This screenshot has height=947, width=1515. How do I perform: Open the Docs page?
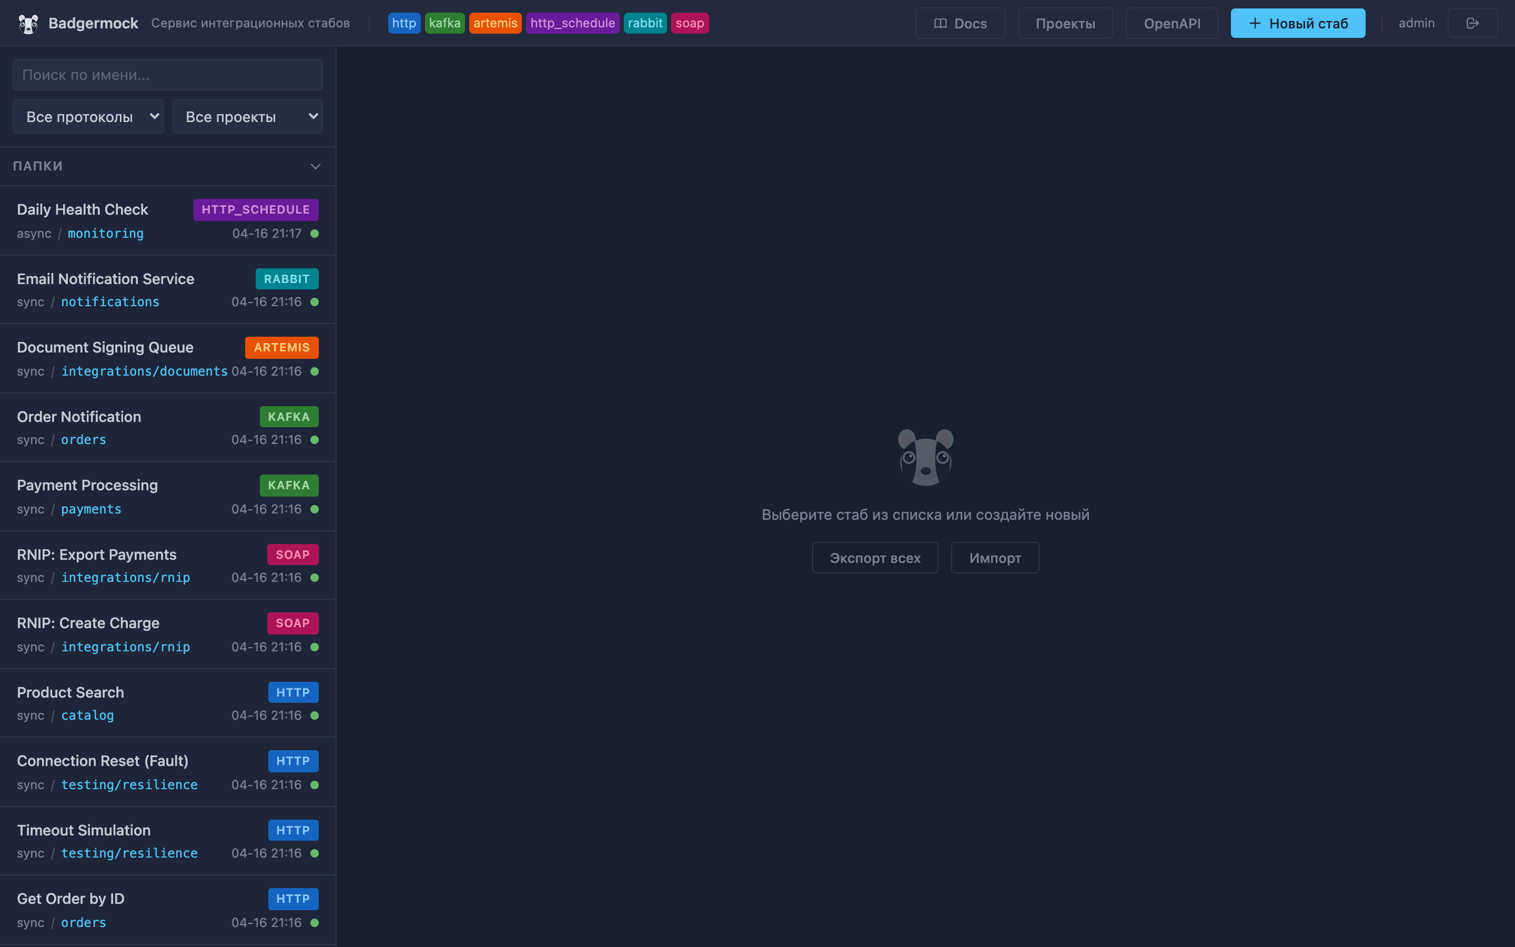[961, 23]
